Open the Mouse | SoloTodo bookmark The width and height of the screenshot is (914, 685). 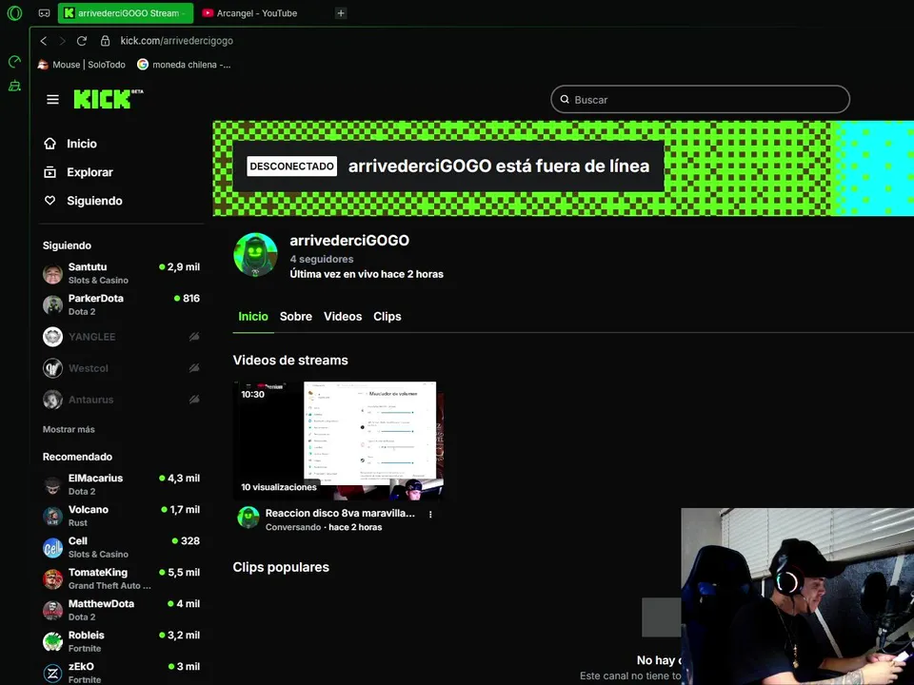coord(82,65)
